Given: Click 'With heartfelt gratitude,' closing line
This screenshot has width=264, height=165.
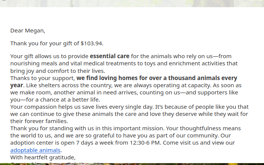Looking at the screenshot, I should point(43,157).
